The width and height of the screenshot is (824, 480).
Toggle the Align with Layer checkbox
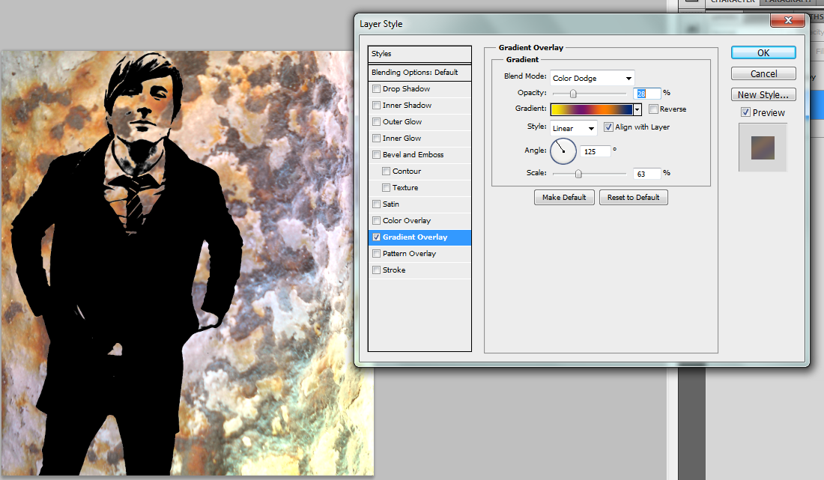[x=608, y=127]
